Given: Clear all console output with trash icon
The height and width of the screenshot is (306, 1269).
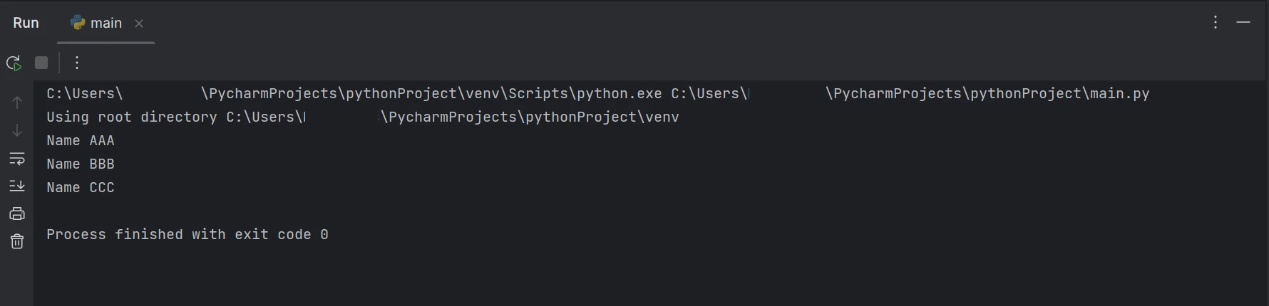Looking at the screenshot, I should click(x=17, y=241).
